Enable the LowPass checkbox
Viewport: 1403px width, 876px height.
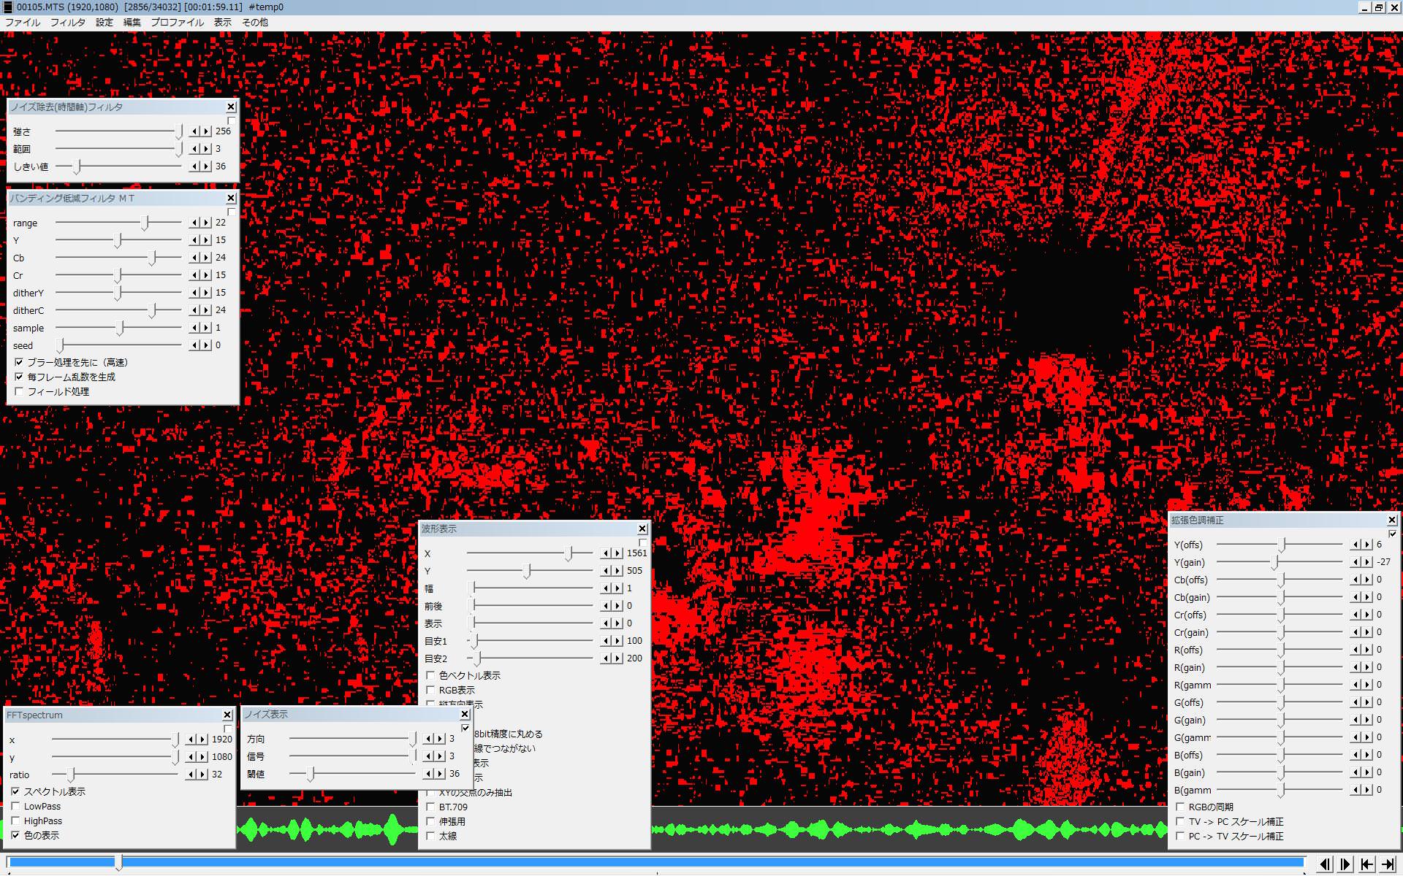click(15, 807)
